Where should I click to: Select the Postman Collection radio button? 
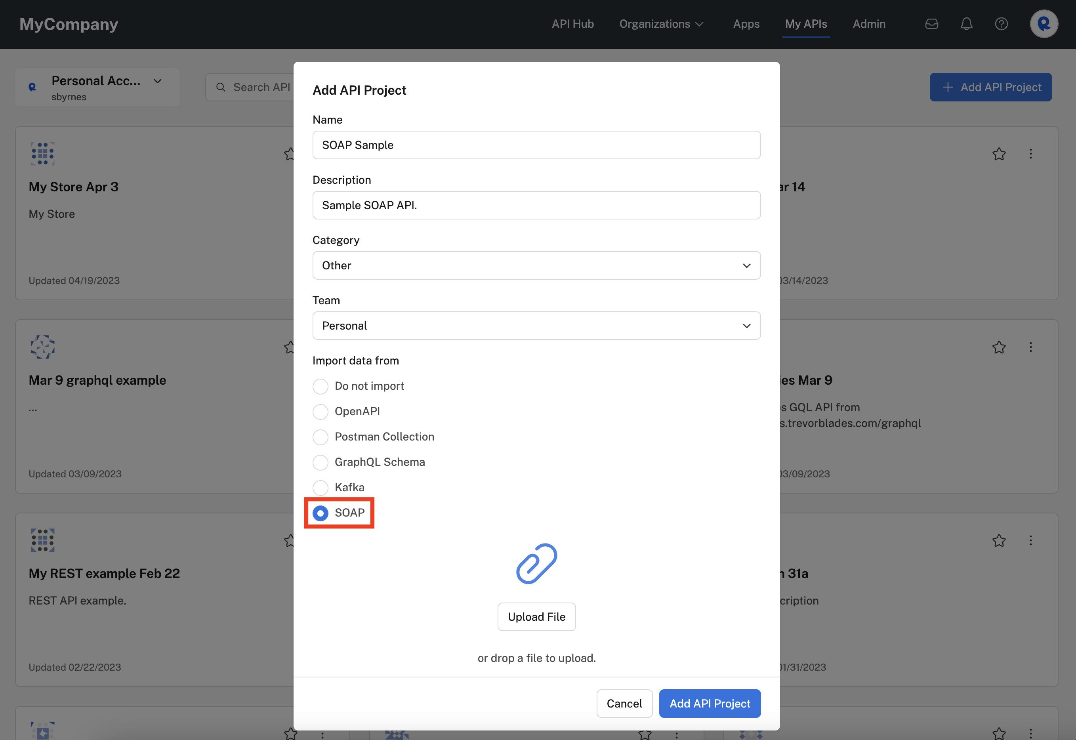(x=321, y=437)
